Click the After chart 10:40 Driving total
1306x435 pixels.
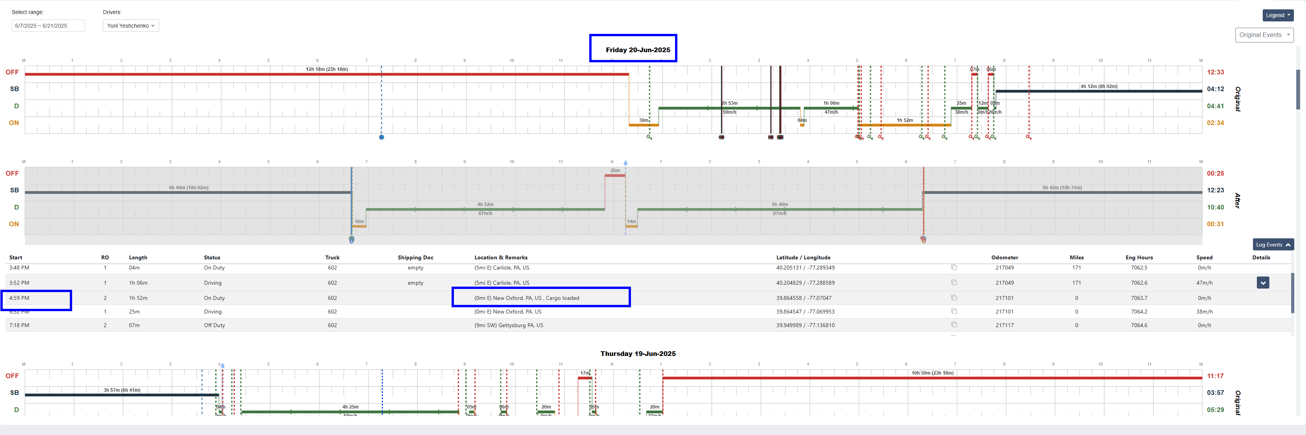(x=1215, y=207)
